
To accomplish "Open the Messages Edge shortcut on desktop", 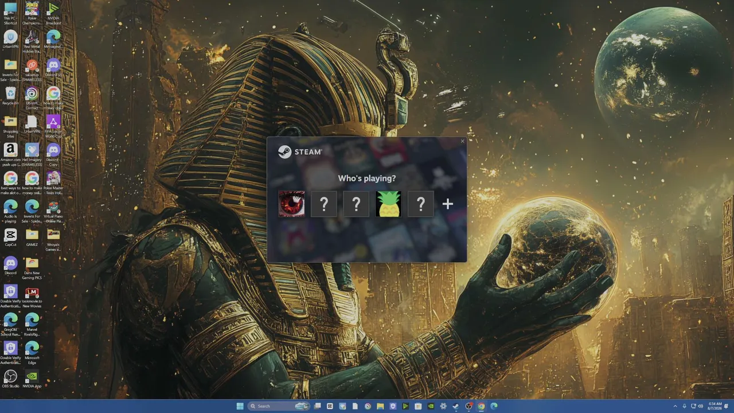I will coord(53,40).
